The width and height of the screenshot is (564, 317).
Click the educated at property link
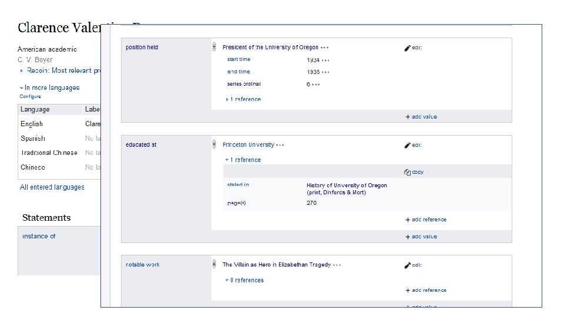(141, 144)
